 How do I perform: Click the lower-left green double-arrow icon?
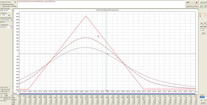[x=201, y=27]
